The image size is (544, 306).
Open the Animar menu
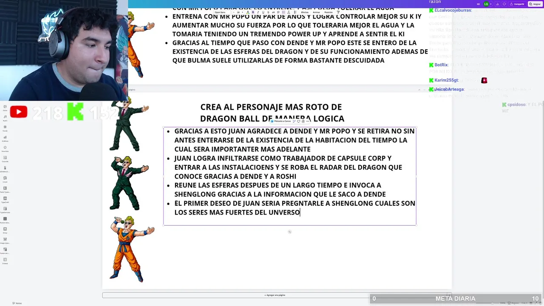[317, 12]
